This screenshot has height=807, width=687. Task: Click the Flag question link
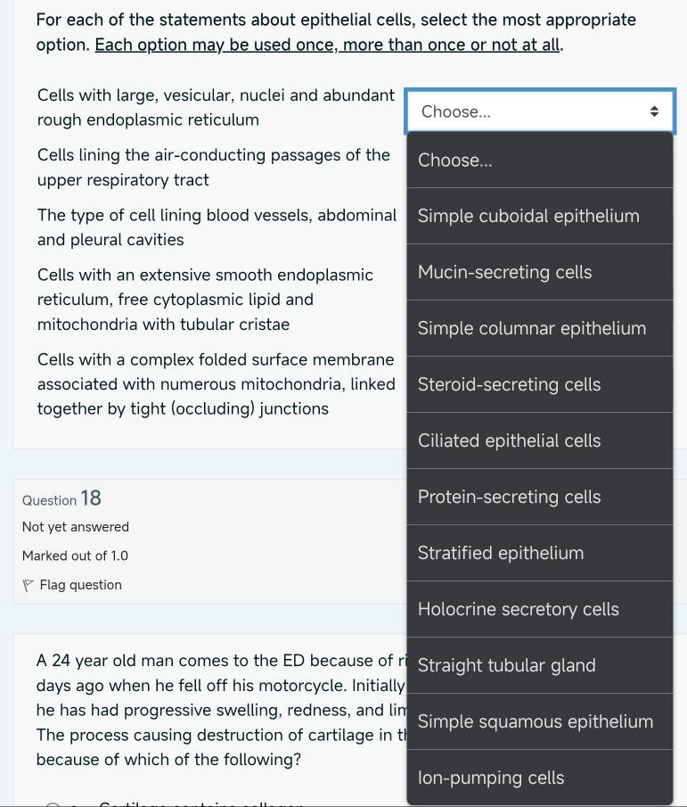pyautogui.click(x=80, y=585)
